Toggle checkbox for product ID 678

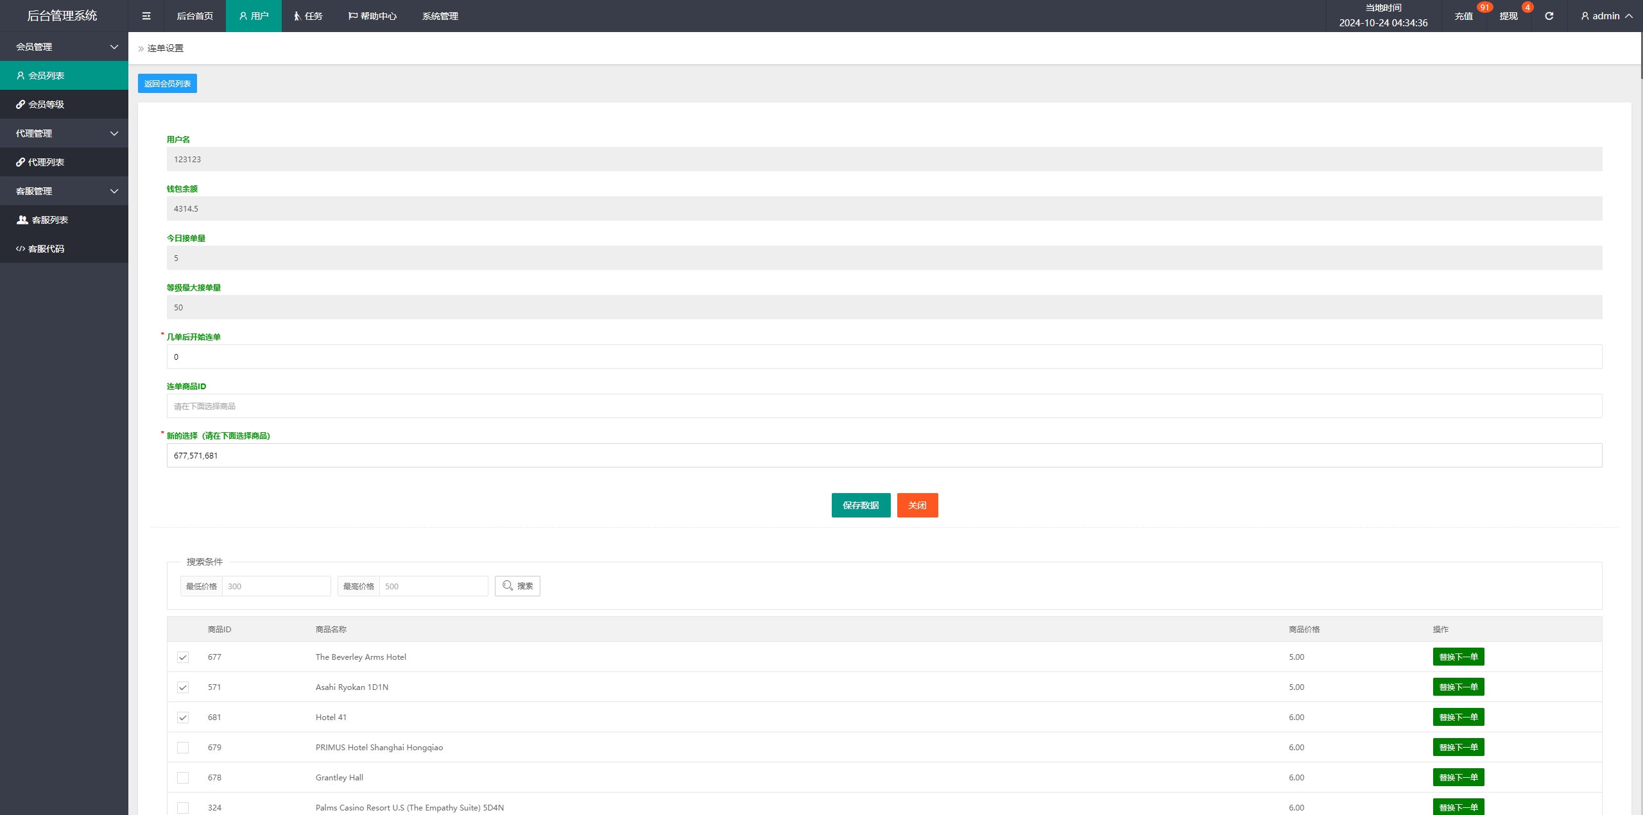click(x=182, y=777)
